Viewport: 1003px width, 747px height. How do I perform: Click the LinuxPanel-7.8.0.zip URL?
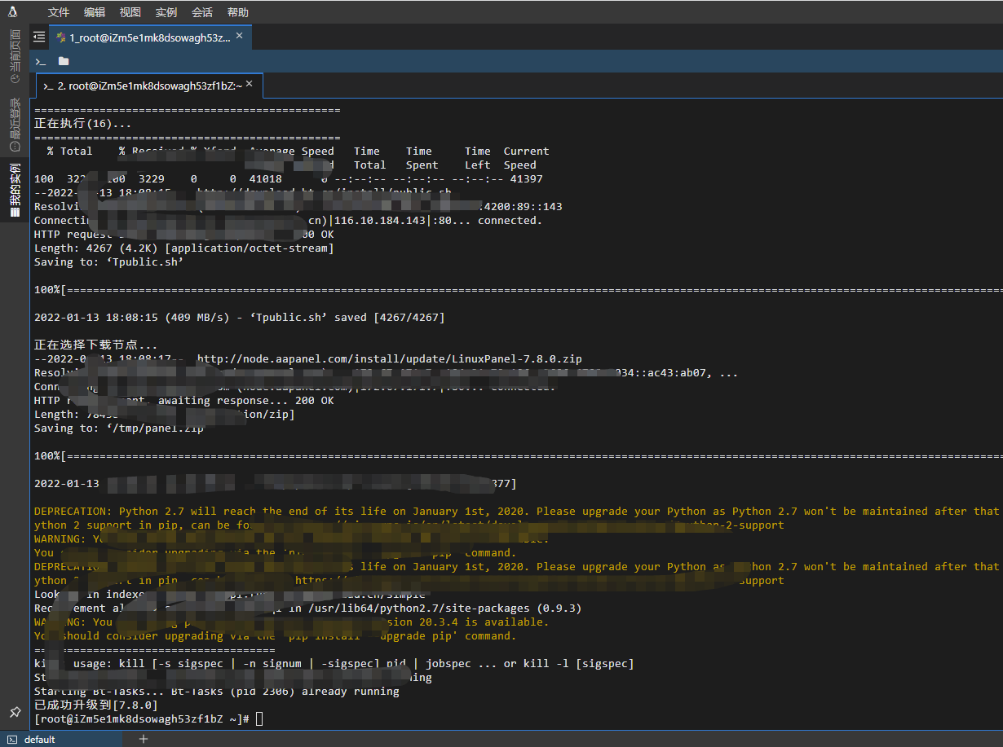point(390,358)
